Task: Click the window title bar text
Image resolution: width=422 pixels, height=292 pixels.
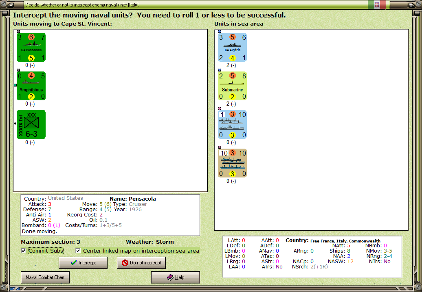Action: [82, 5]
